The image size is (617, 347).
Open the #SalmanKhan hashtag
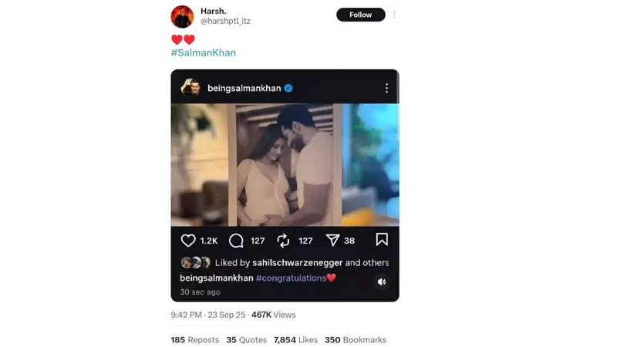(204, 53)
